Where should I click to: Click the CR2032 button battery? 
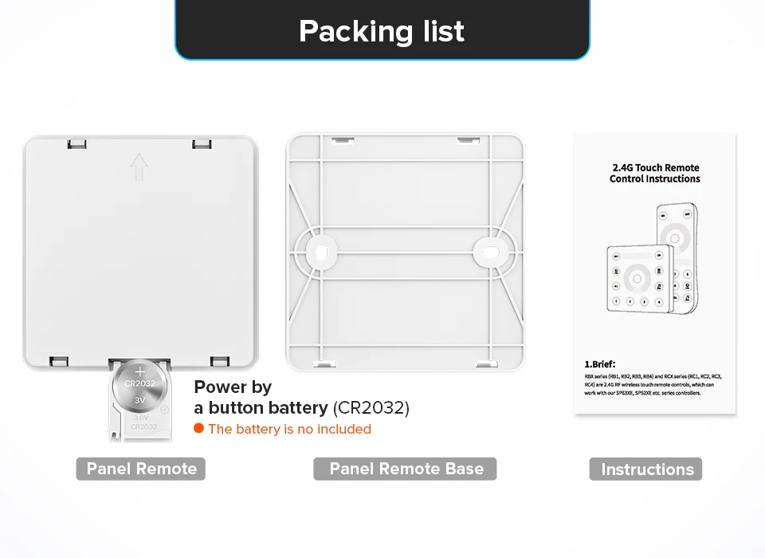(139, 387)
